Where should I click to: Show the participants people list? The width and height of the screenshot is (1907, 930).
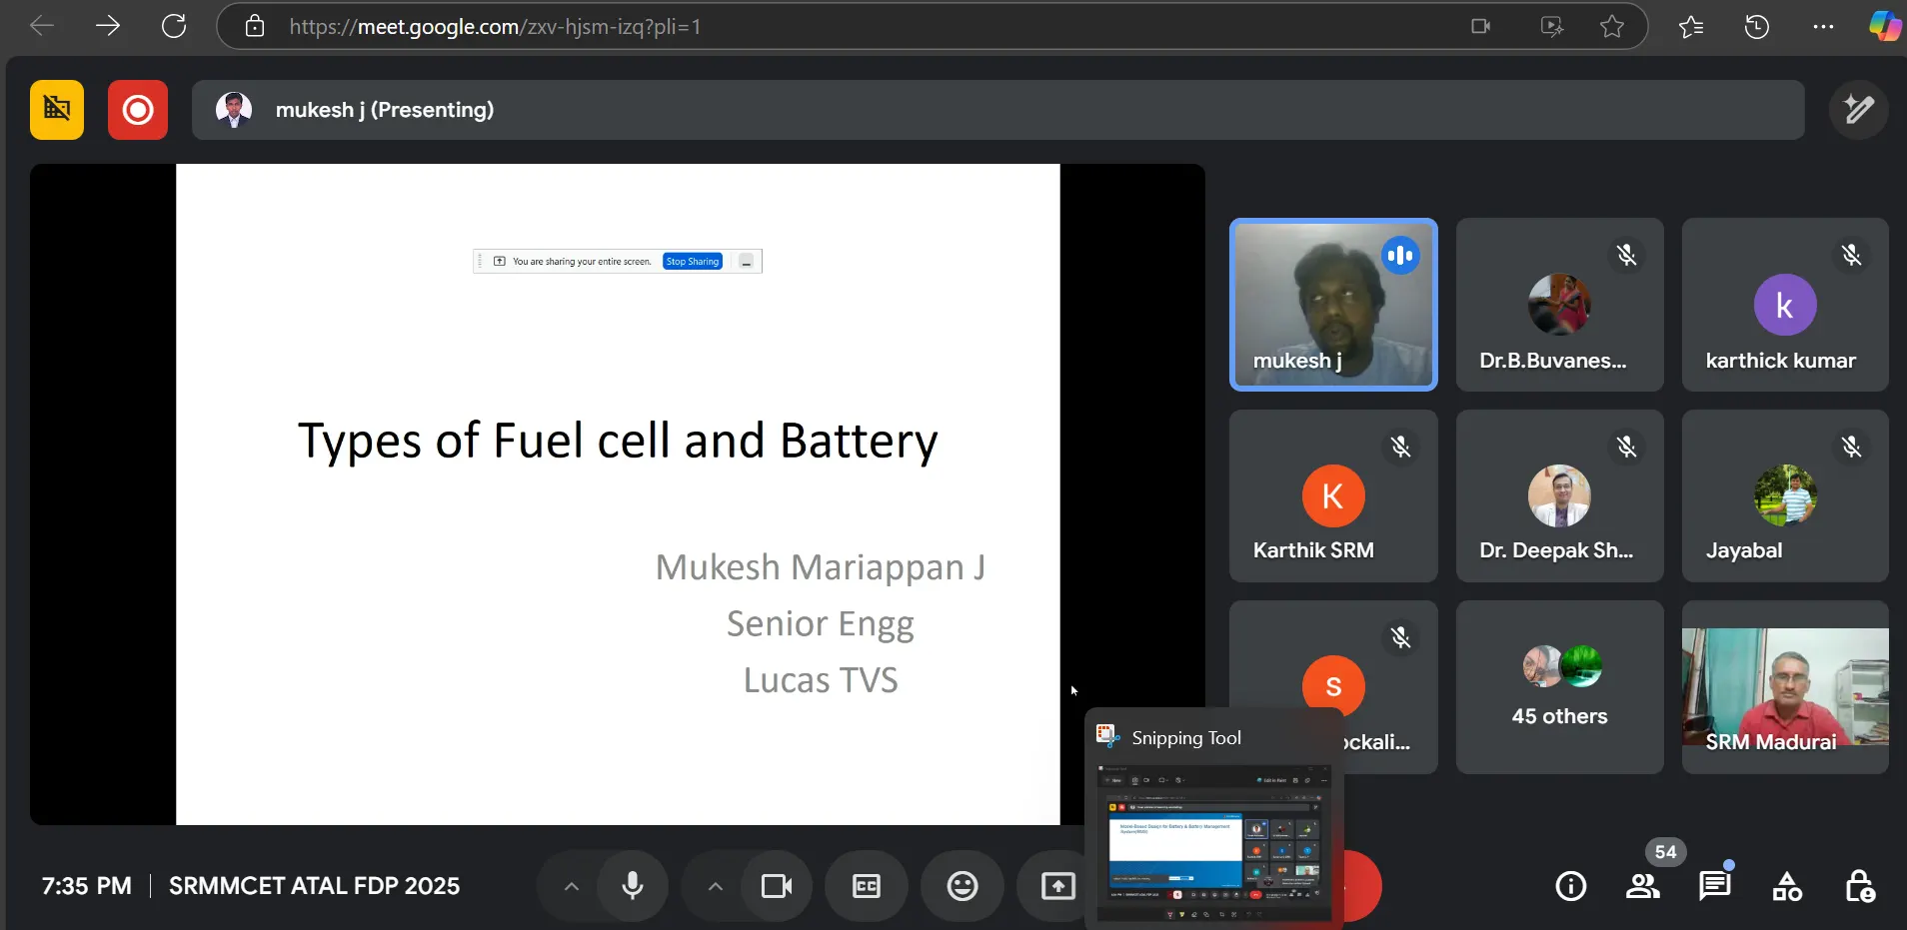click(1642, 886)
